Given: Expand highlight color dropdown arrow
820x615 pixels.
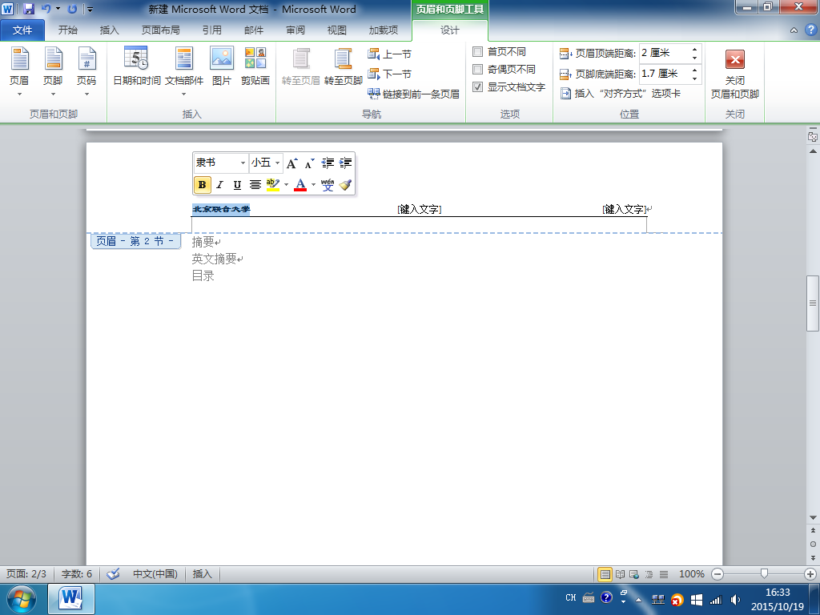Looking at the screenshot, I should 286,185.
